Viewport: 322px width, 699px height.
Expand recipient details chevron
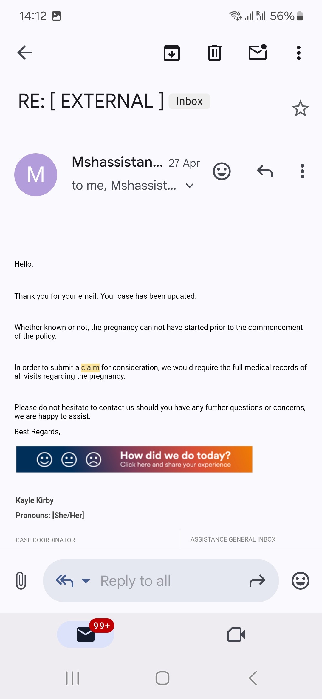[190, 186]
